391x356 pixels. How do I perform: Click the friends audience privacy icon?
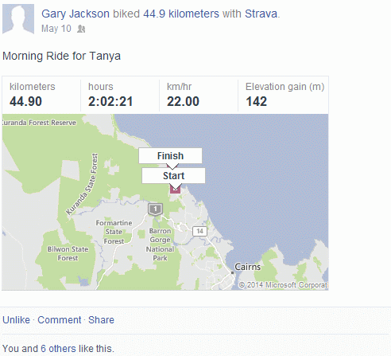click(81, 29)
